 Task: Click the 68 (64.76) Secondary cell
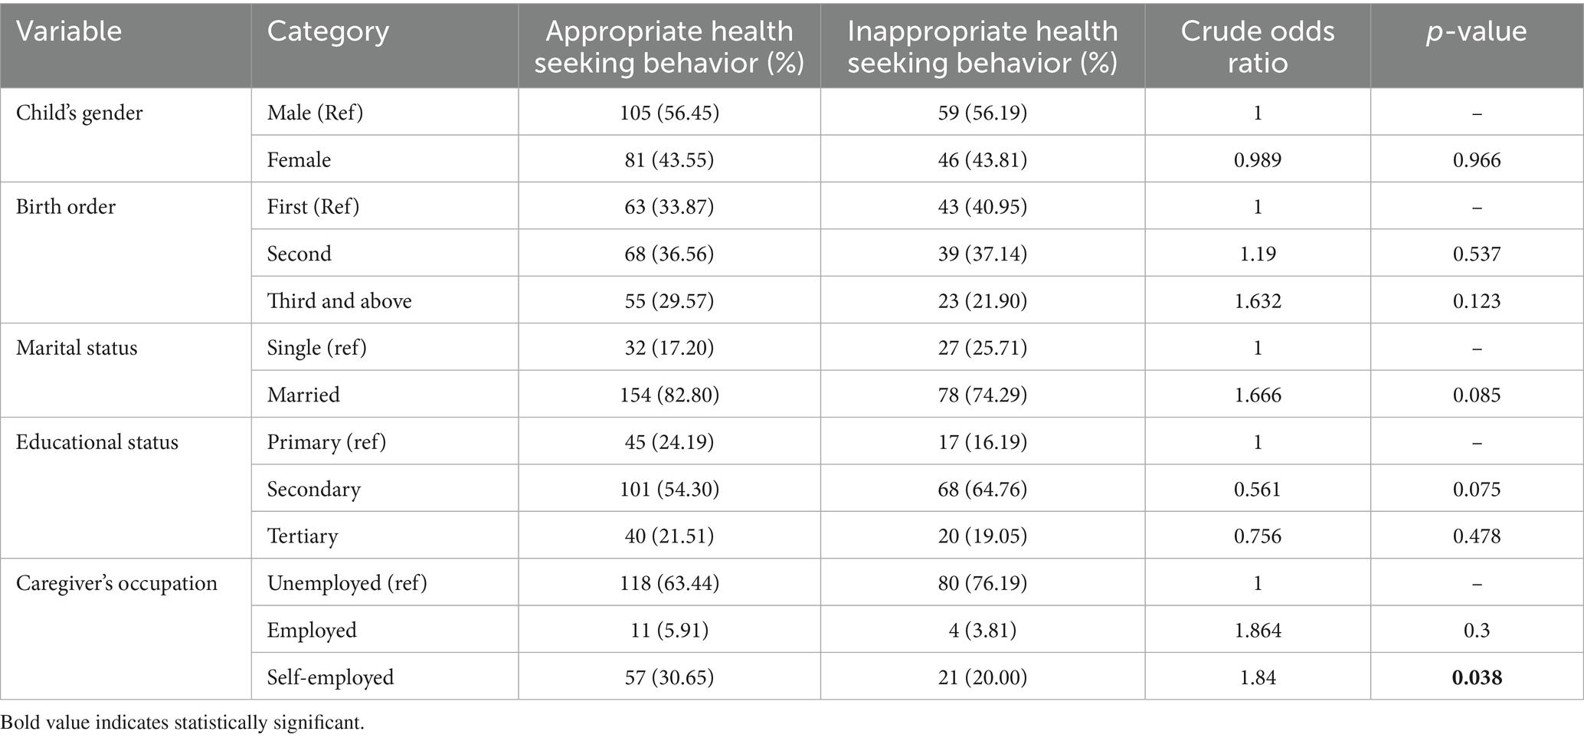(x=983, y=490)
